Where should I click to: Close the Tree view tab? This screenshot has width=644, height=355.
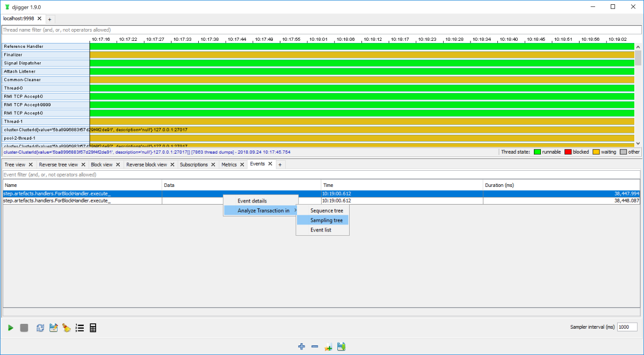[x=31, y=165]
